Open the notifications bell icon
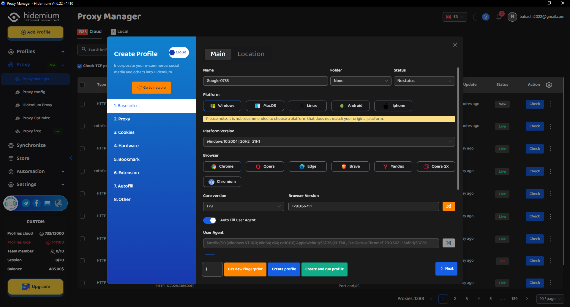The width and height of the screenshot is (570, 307). pyautogui.click(x=499, y=17)
